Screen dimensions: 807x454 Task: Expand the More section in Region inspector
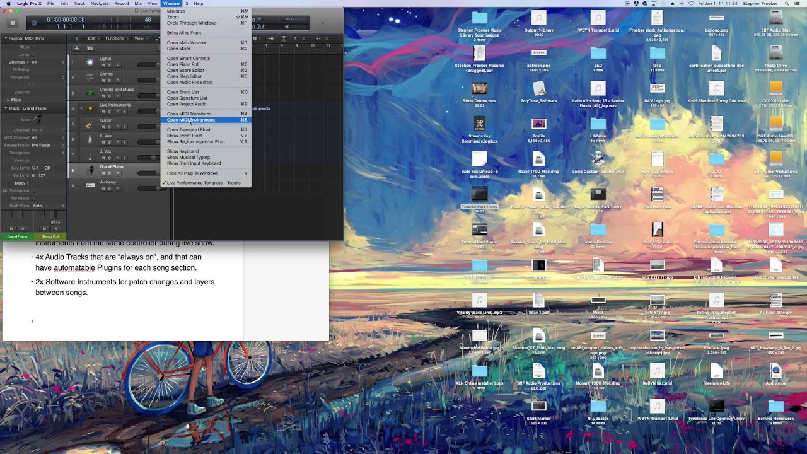pyautogui.click(x=8, y=100)
